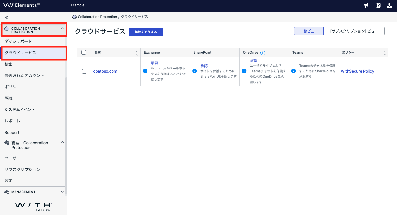Click Collaboration Protection breadcrumb link

click(97, 17)
